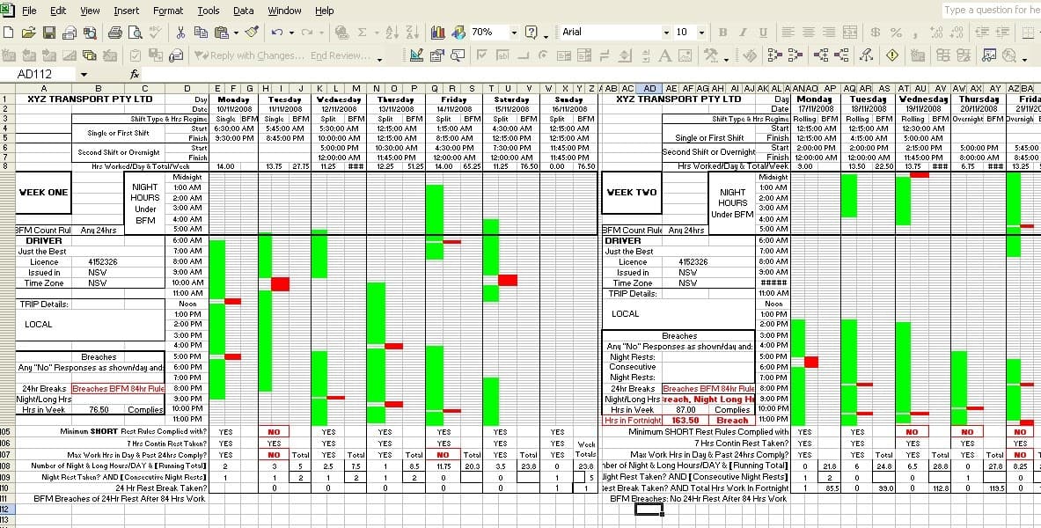Image resolution: width=1041 pixels, height=528 pixels.
Task: Toggle Bold formatting
Action: point(723,33)
